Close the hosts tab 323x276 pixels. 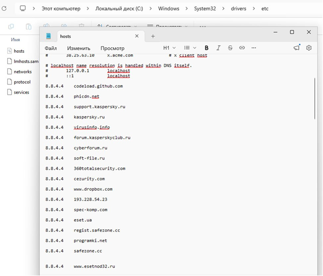click(137, 36)
